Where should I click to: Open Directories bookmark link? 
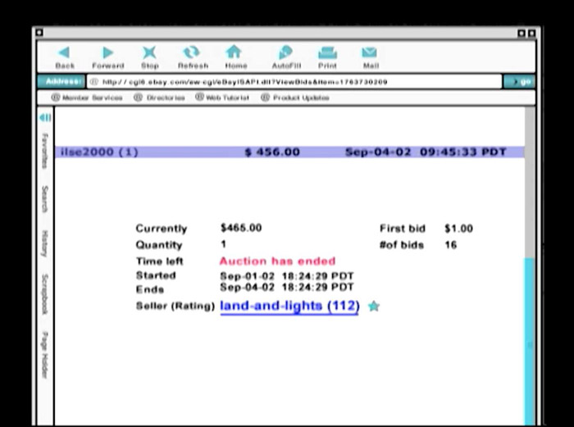click(159, 98)
